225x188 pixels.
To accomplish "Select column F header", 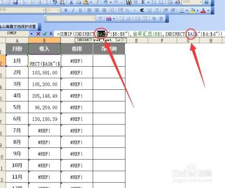I will click(162, 41).
